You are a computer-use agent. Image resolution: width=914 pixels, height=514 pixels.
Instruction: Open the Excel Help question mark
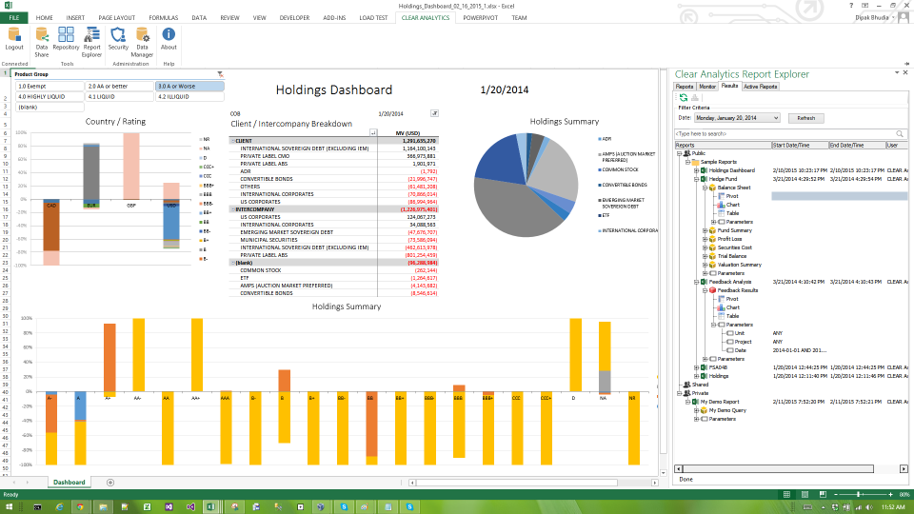[x=851, y=6]
